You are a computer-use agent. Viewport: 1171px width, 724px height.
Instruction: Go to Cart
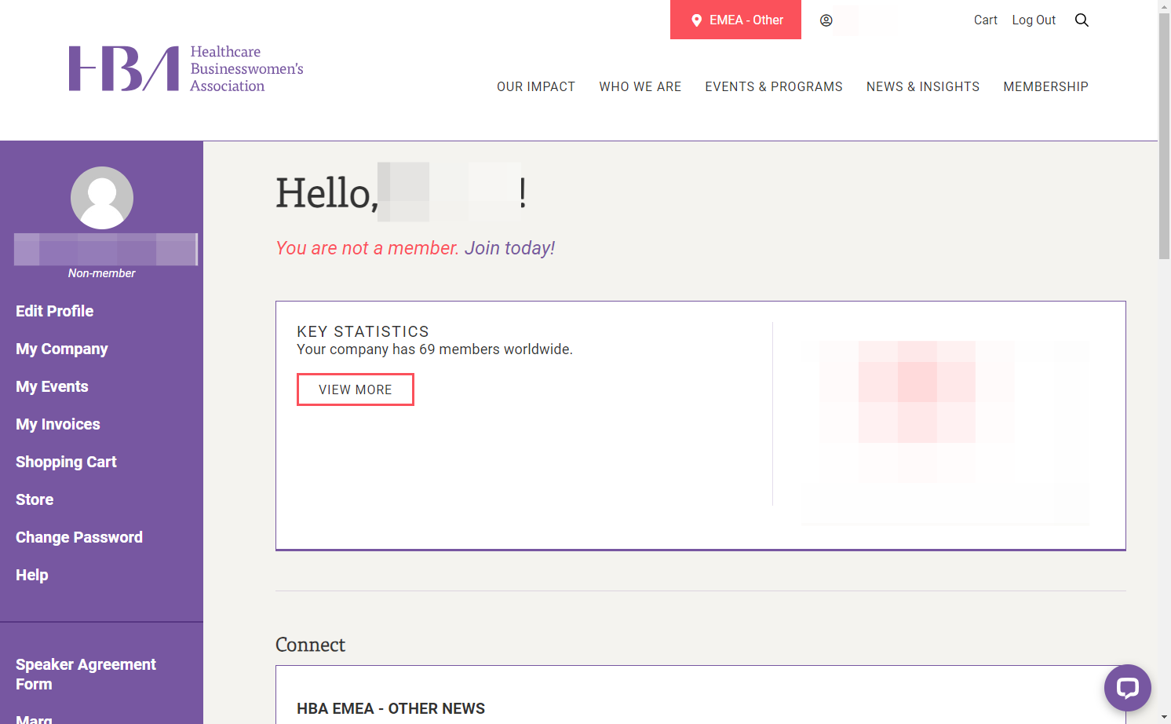click(985, 20)
